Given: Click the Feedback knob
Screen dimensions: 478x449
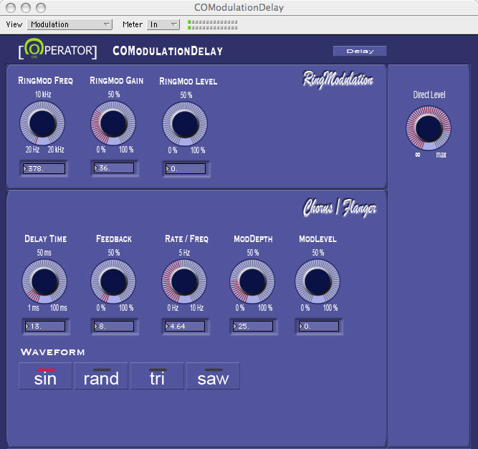Looking at the screenshot, I should pyautogui.click(x=113, y=281).
